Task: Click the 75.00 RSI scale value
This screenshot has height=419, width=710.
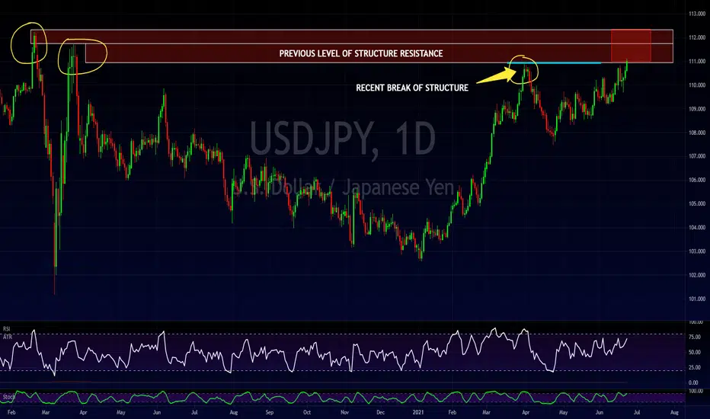Action: pyautogui.click(x=694, y=337)
